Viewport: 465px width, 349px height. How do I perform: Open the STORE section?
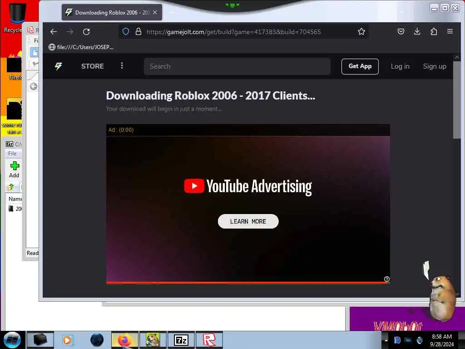click(x=93, y=66)
